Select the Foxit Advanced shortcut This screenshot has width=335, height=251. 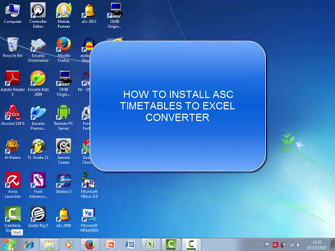[x=38, y=185]
